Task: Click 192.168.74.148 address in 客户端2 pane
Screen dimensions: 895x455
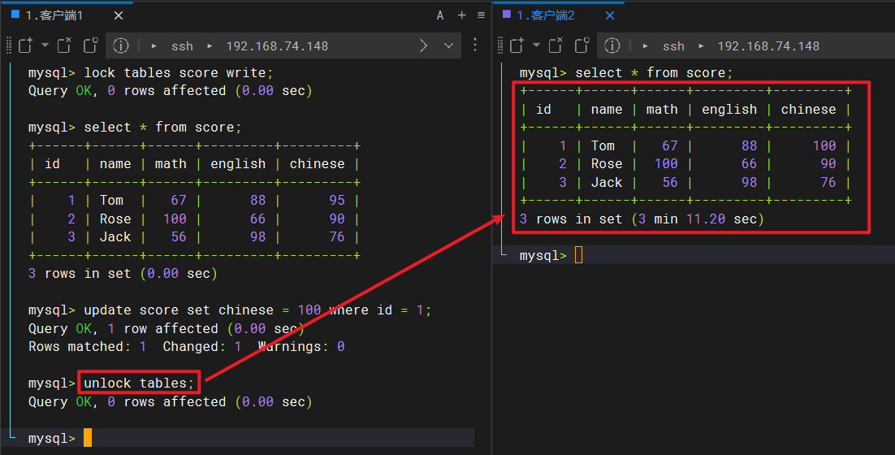Action: coord(768,46)
